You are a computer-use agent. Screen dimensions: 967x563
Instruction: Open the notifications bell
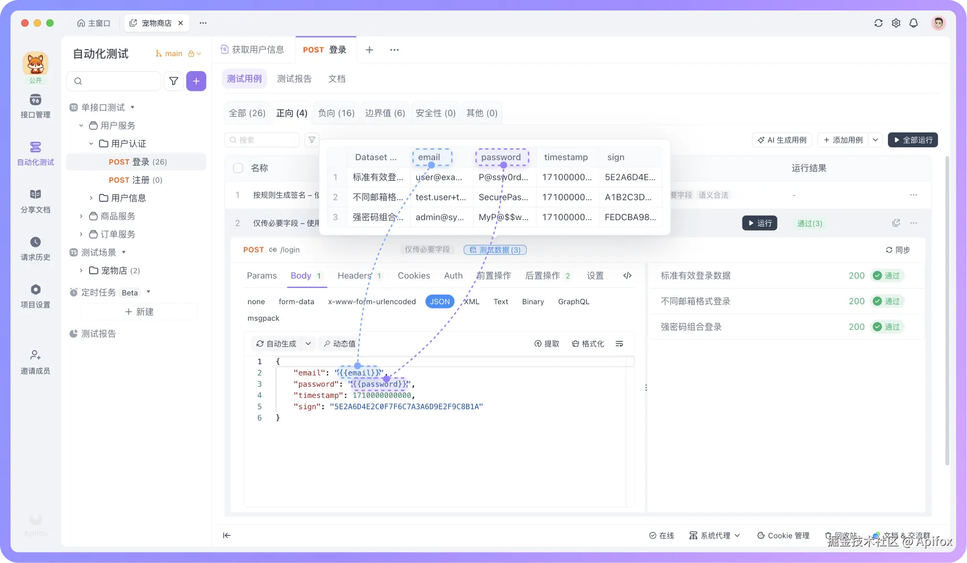click(913, 23)
